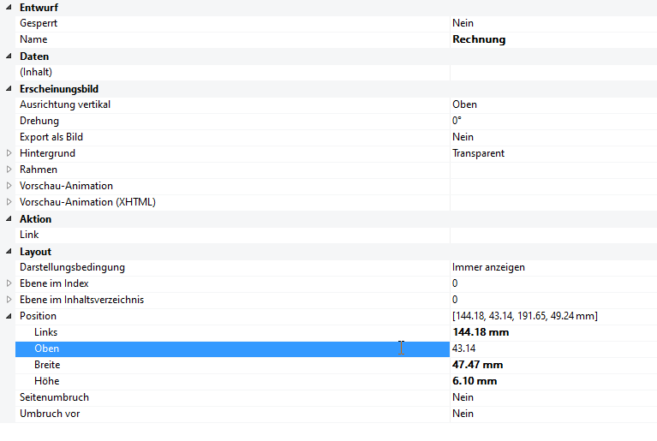Viewport: 657px width, 441px height.
Task: Collapse the Entwurf section
Action: (9, 7)
